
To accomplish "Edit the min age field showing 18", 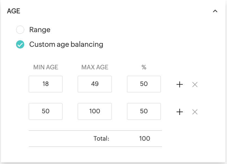I will pos(46,84).
